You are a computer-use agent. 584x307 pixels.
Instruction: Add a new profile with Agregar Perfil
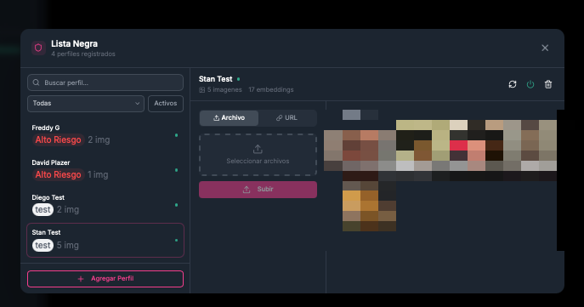105,279
